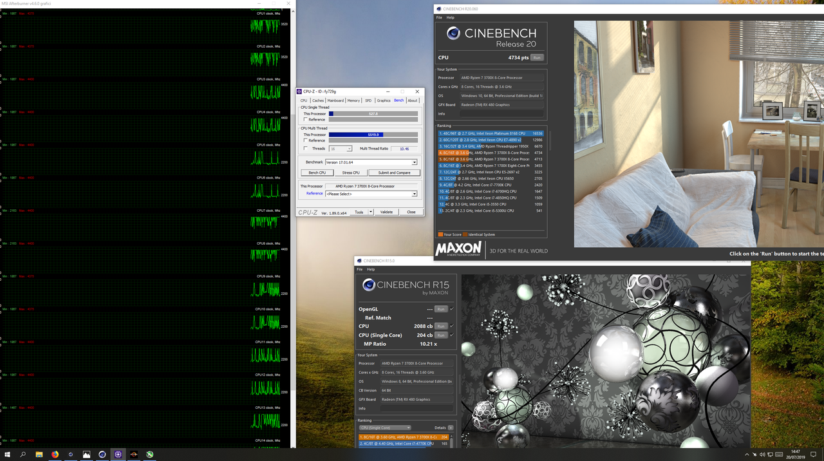Run the CPU (Single Core) test in R15

point(441,335)
